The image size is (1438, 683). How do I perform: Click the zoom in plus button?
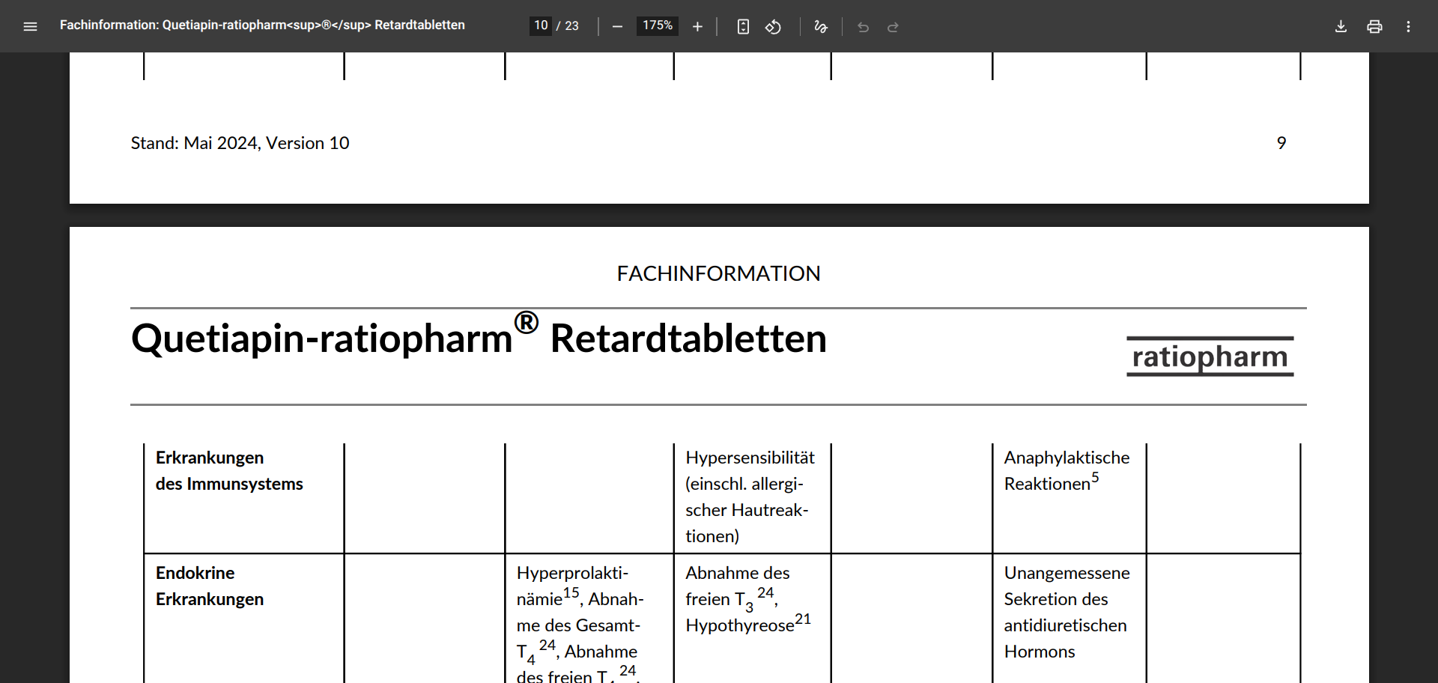tap(697, 26)
